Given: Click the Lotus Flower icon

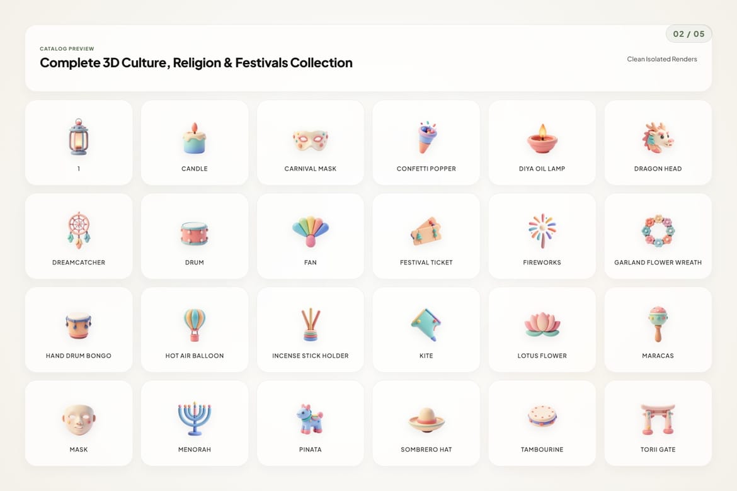Looking at the screenshot, I should click(542, 325).
